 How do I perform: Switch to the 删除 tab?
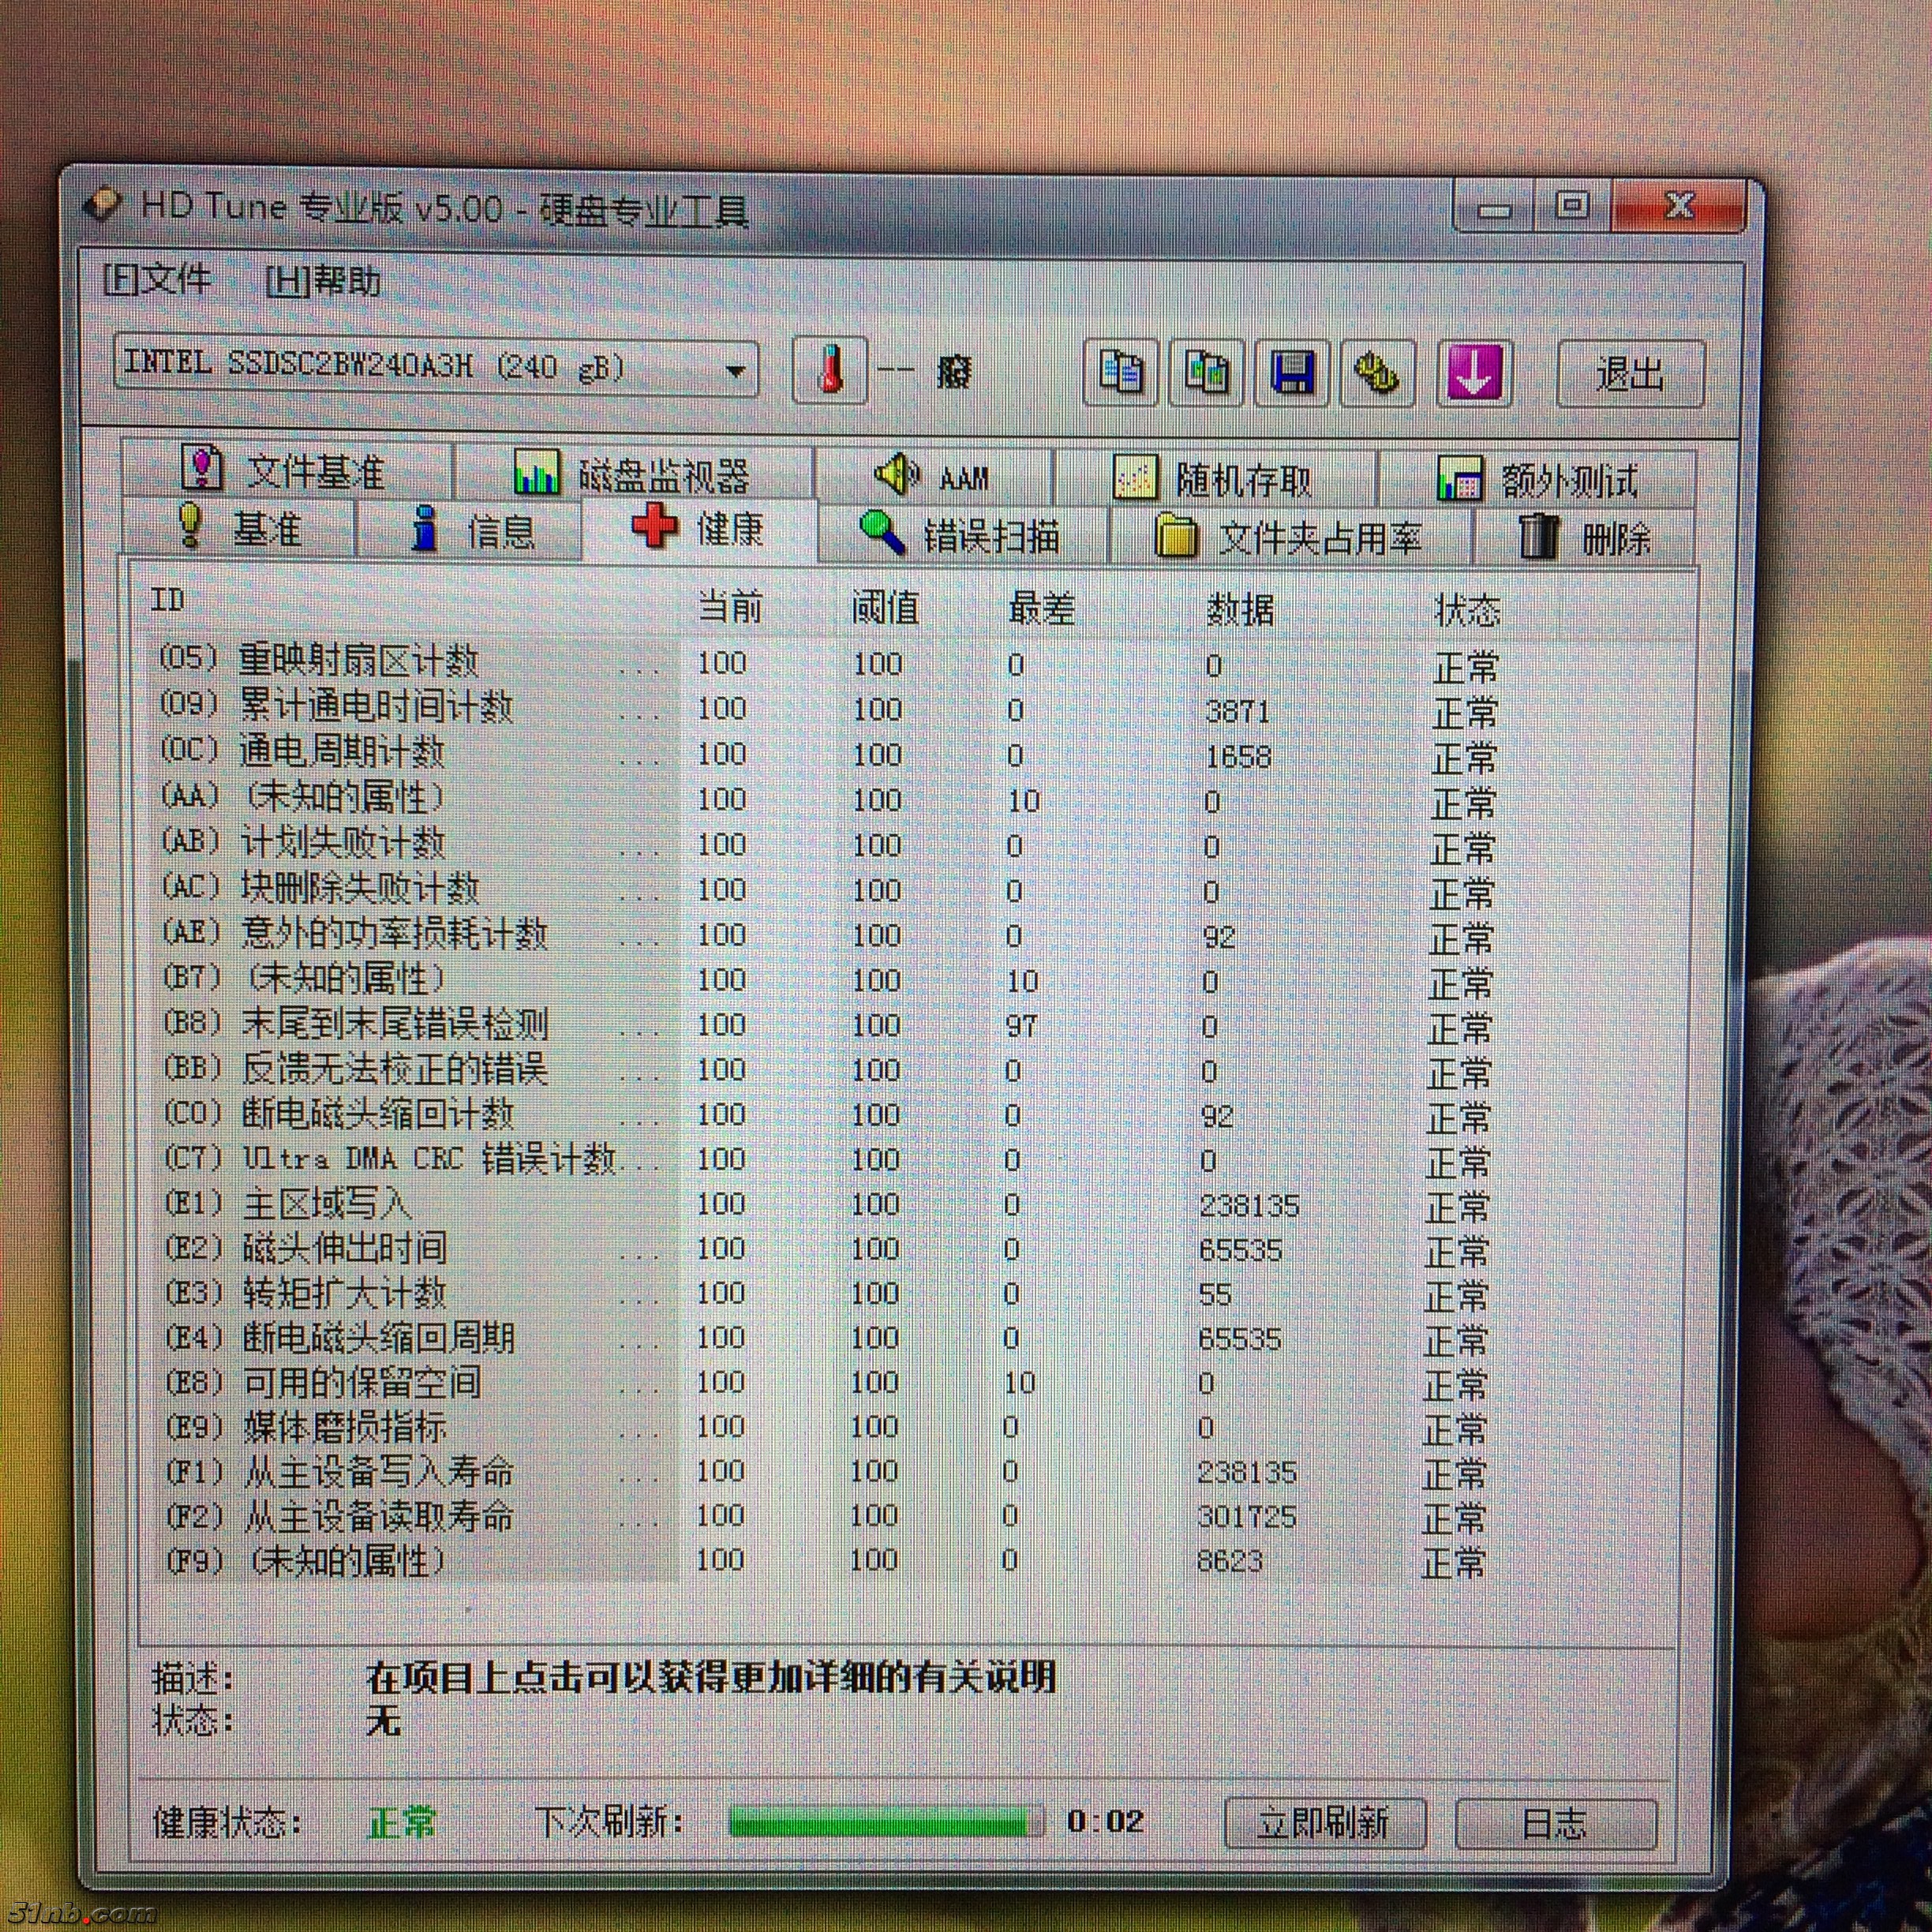coord(1585,538)
